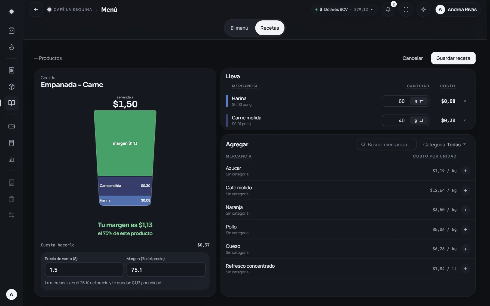
Task: Click the Cancelar button
Action: click(412, 58)
